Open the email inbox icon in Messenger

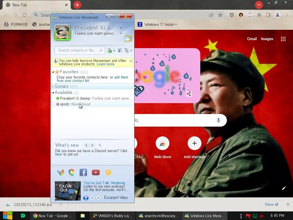click(128, 39)
